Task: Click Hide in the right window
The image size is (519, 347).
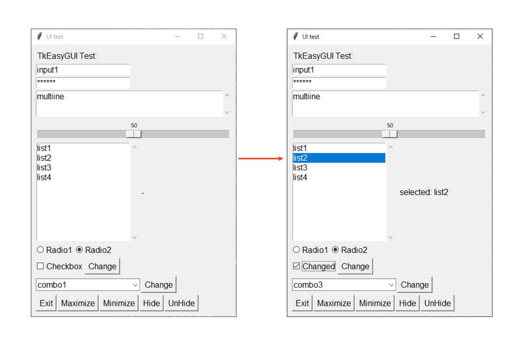Action: (x=407, y=303)
